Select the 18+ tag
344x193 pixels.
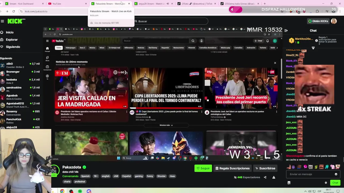click(x=96, y=176)
